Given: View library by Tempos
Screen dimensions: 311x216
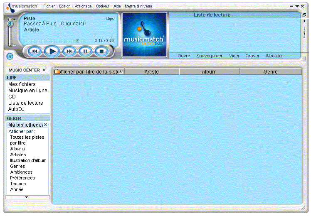Looking at the screenshot, I should 18,184.
